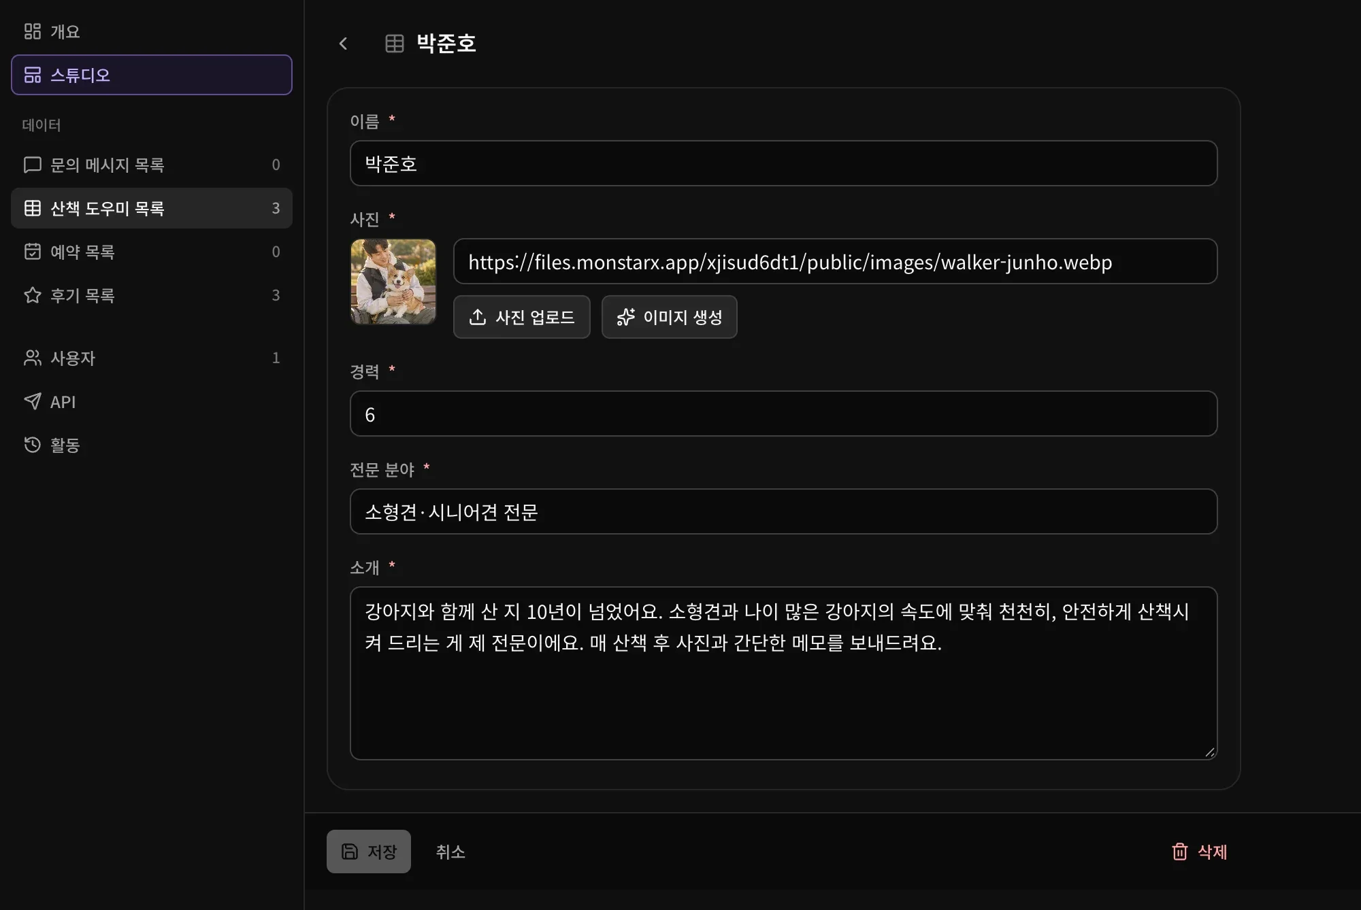Image resolution: width=1361 pixels, height=910 pixels.
Task: Open the 활동 activity log
Action: tap(151, 445)
